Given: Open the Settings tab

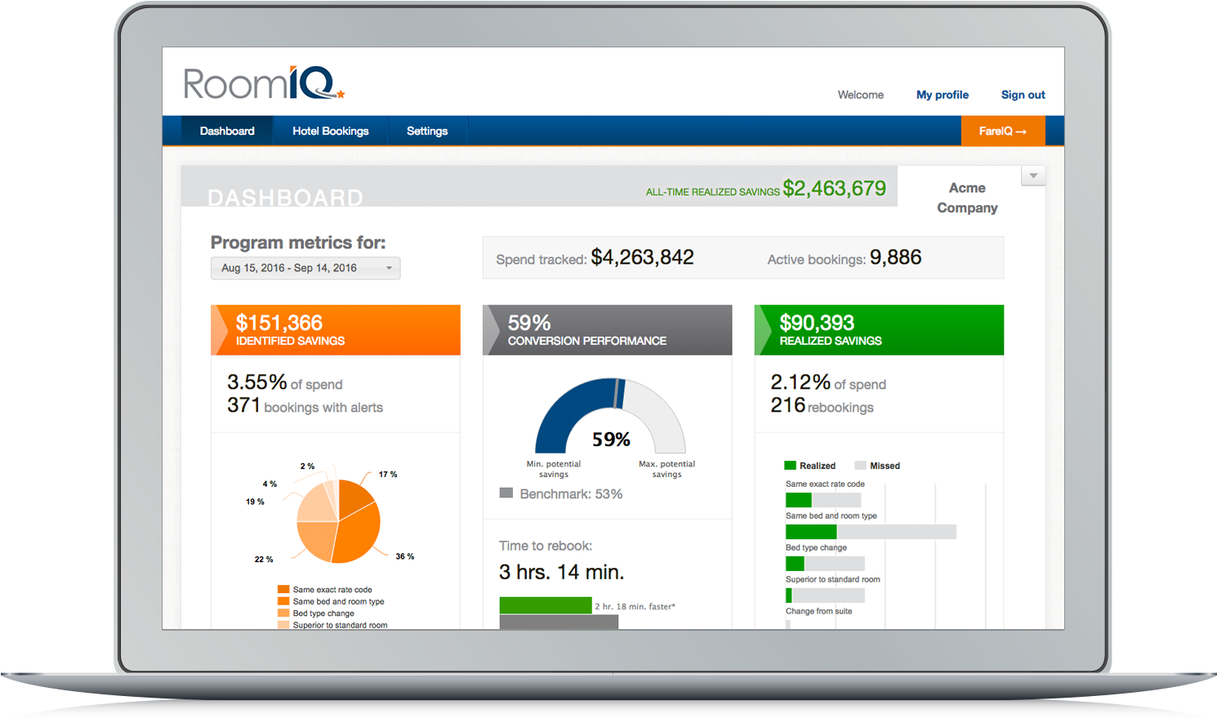Looking at the screenshot, I should [x=427, y=131].
